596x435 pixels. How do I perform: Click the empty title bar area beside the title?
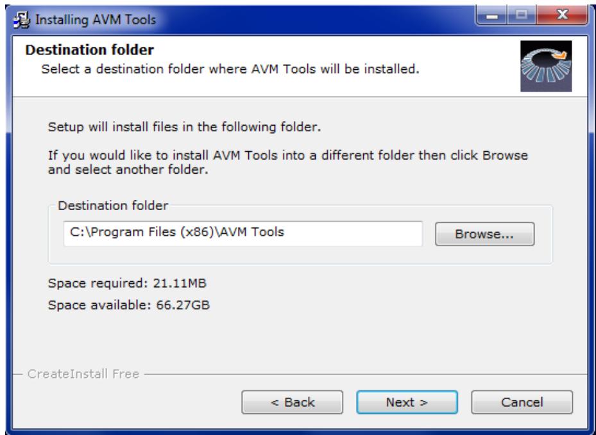pos(316,20)
